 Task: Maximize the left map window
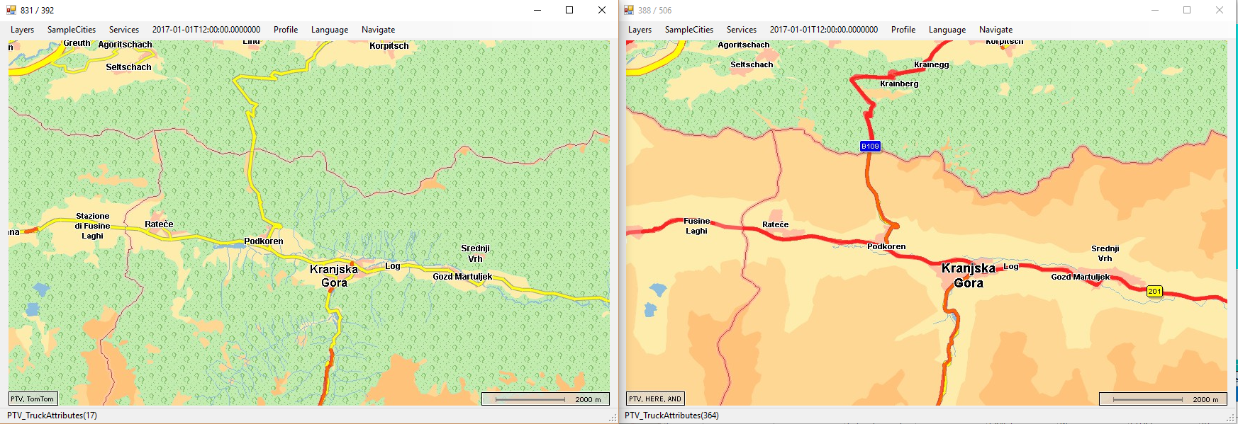[569, 10]
